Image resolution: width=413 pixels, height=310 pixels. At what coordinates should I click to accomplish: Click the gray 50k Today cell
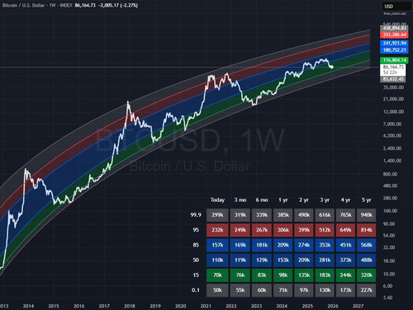click(x=217, y=290)
